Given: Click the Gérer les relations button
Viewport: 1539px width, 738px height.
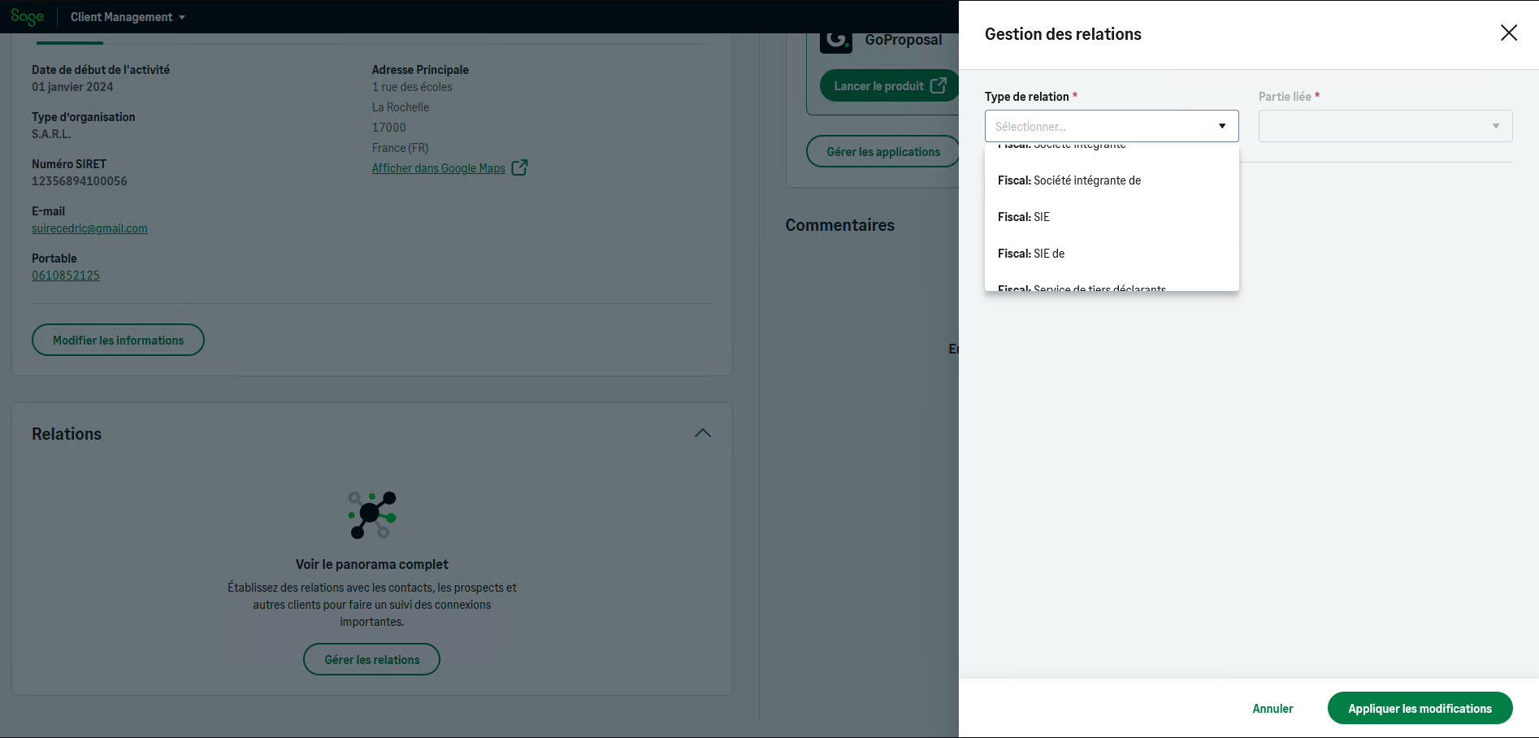Looking at the screenshot, I should [371, 659].
